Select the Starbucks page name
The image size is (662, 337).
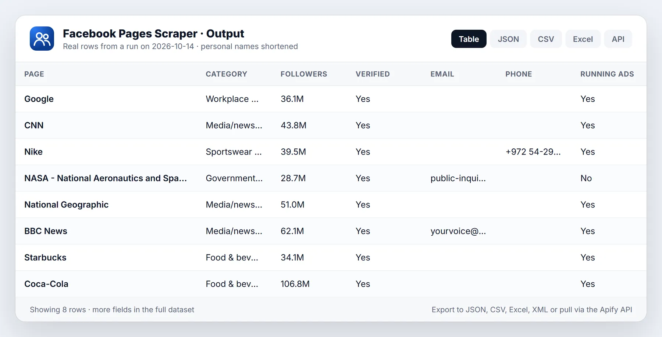click(x=45, y=258)
